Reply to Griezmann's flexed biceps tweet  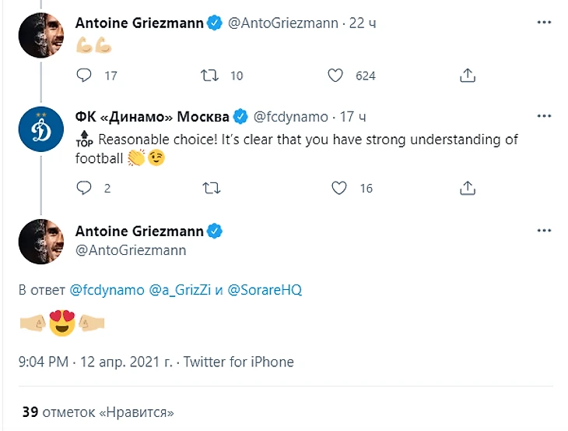click(x=86, y=75)
